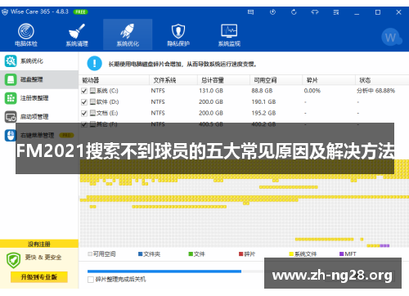
Task: Click the 磁盘整理 disk sidebar icon
Action: [11, 79]
